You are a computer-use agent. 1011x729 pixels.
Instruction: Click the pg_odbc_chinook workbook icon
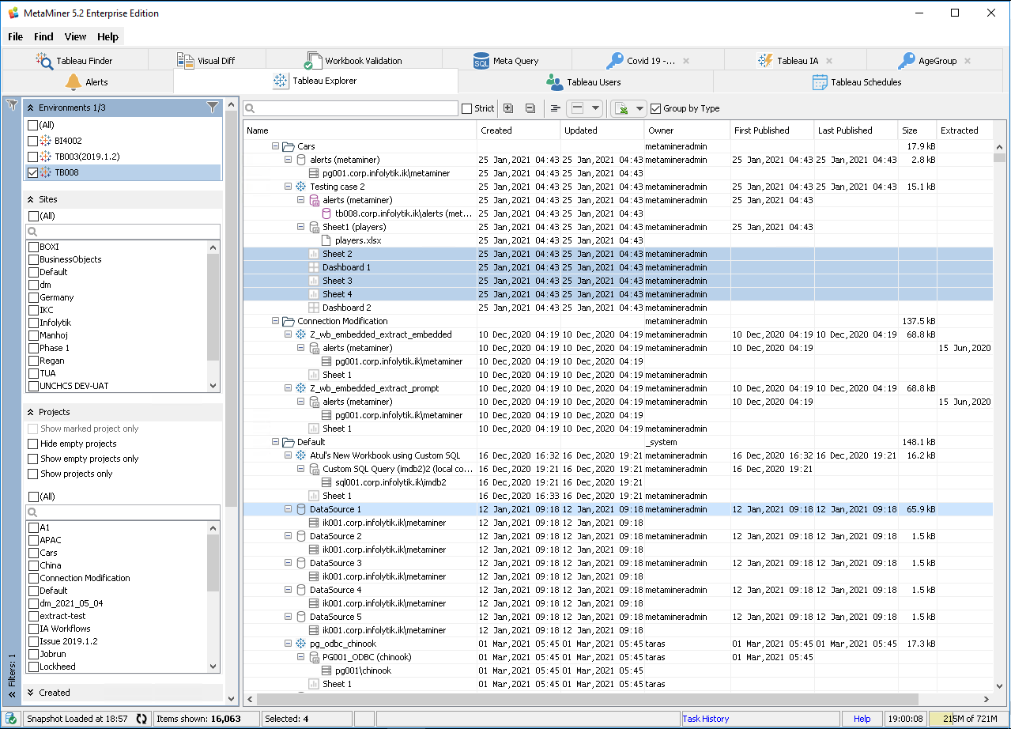(x=301, y=644)
